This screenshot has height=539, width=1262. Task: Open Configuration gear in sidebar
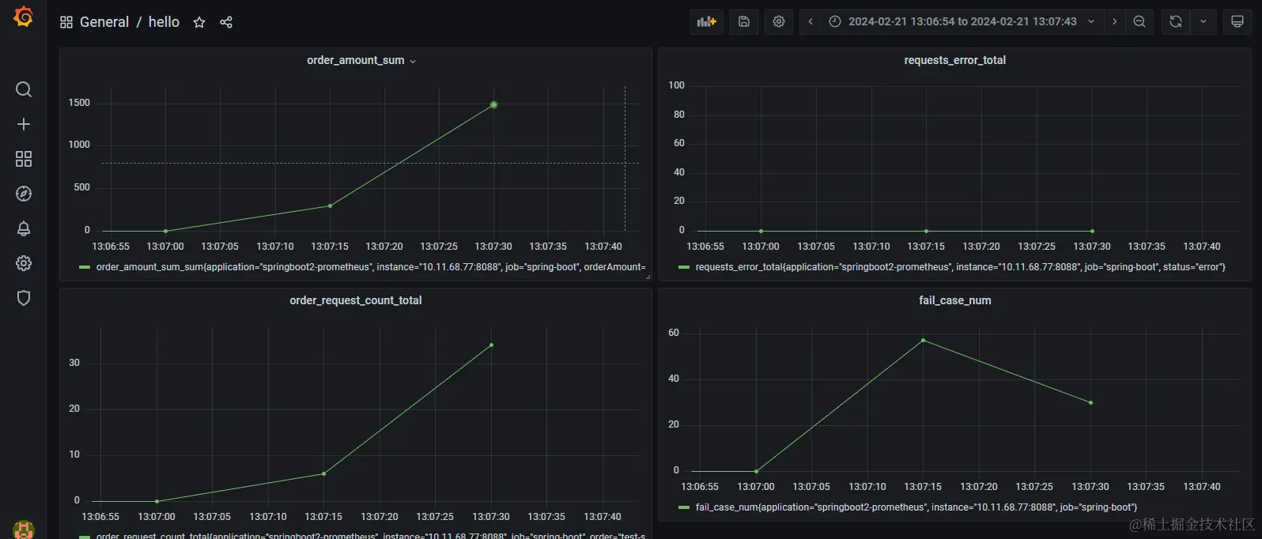[x=24, y=263]
